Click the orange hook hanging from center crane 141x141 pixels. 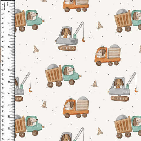point(83,39)
